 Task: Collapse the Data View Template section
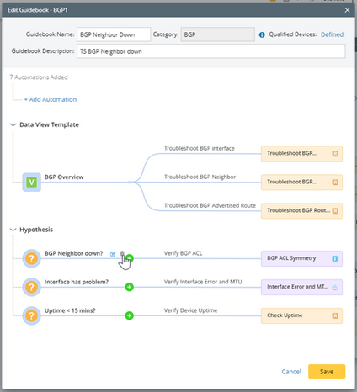[13, 124]
